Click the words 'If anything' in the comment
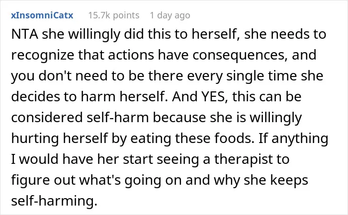Image resolution: width=348 pixels, height=215 pixels. [x=293, y=139]
